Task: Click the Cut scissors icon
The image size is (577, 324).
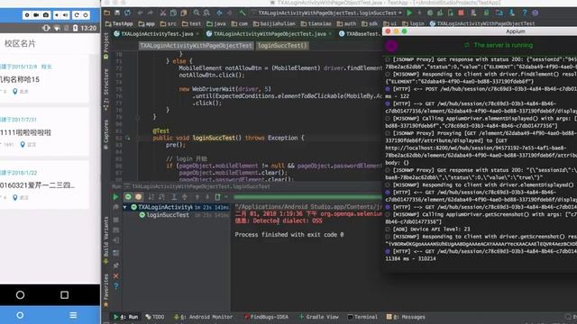Action: click(x=162, y=13)
